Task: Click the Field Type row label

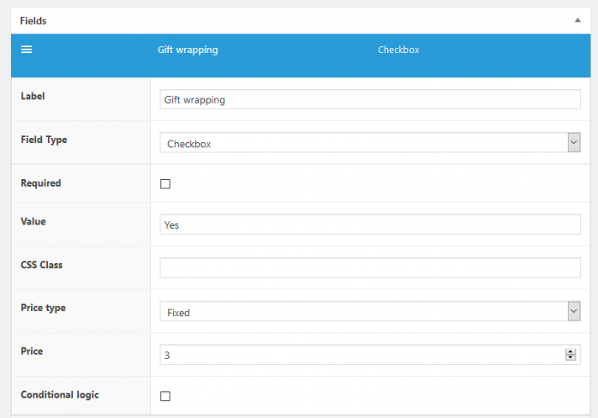Action: tap(44, 140)
